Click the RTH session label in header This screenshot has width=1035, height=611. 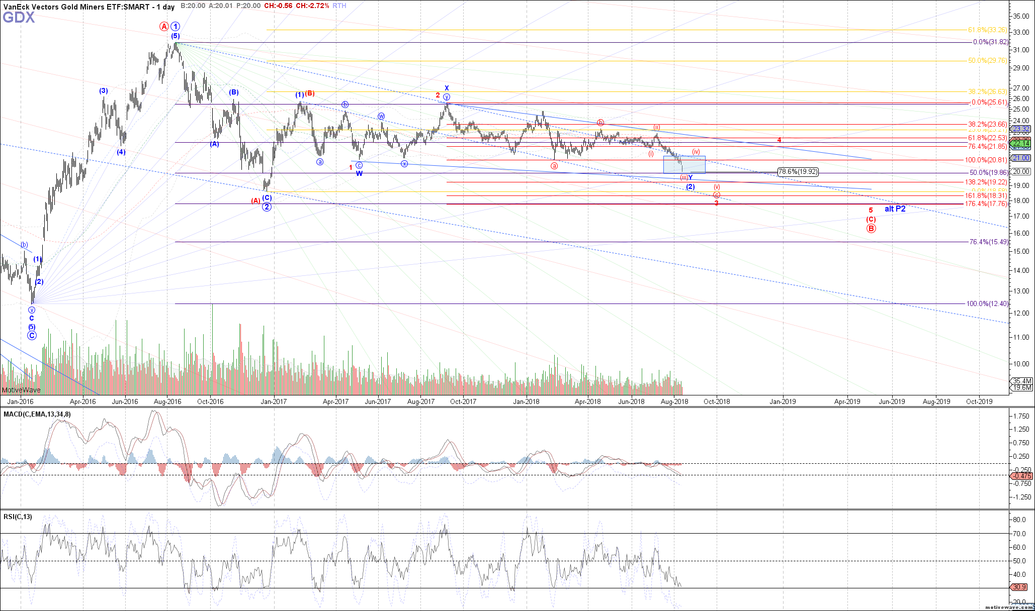point(339,6)
